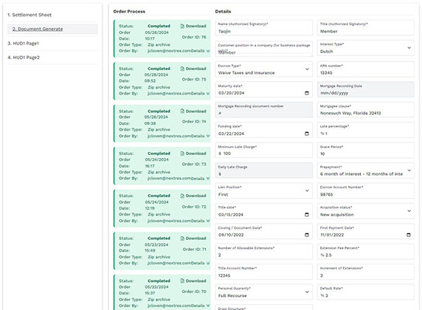This screenshot has width=422, height=310.
Task: Click the Extension Fee Percent field
Action: coord(365,252)
